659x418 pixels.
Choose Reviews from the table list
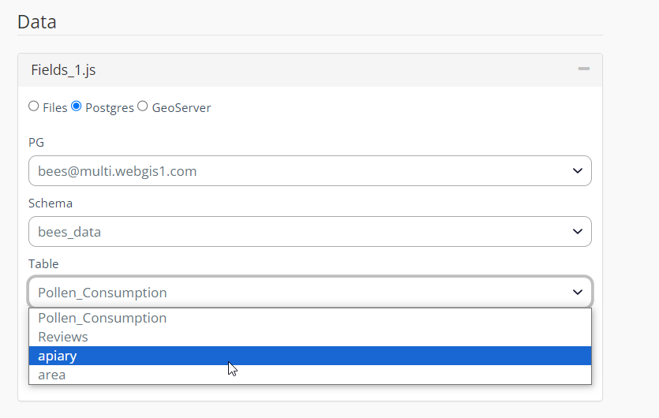click(63, 337)
